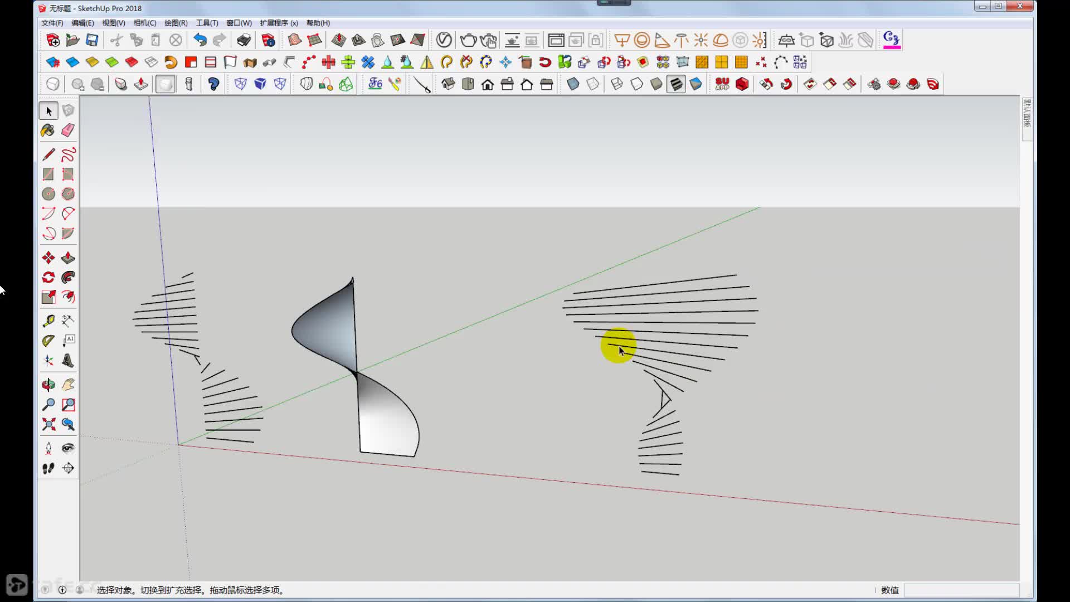Select the Polygon tool
Image resolution: width=1070 pixels, height=602 pixels.
68,193
